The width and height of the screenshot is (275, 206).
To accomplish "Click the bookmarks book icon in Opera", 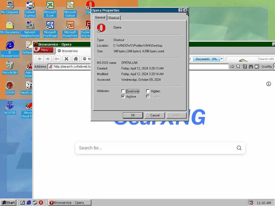I will point(245,67).
